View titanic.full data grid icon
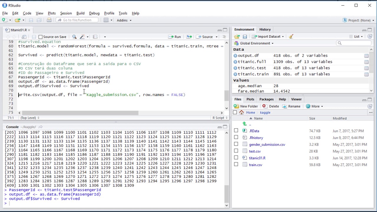The height and width of the screenshot is (212, 377). pyautogui.click(x=366, y=62)
